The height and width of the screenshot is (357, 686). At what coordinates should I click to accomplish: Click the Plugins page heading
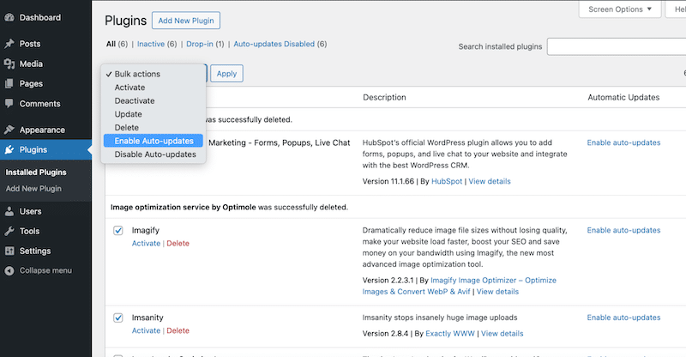coord(125,21)
